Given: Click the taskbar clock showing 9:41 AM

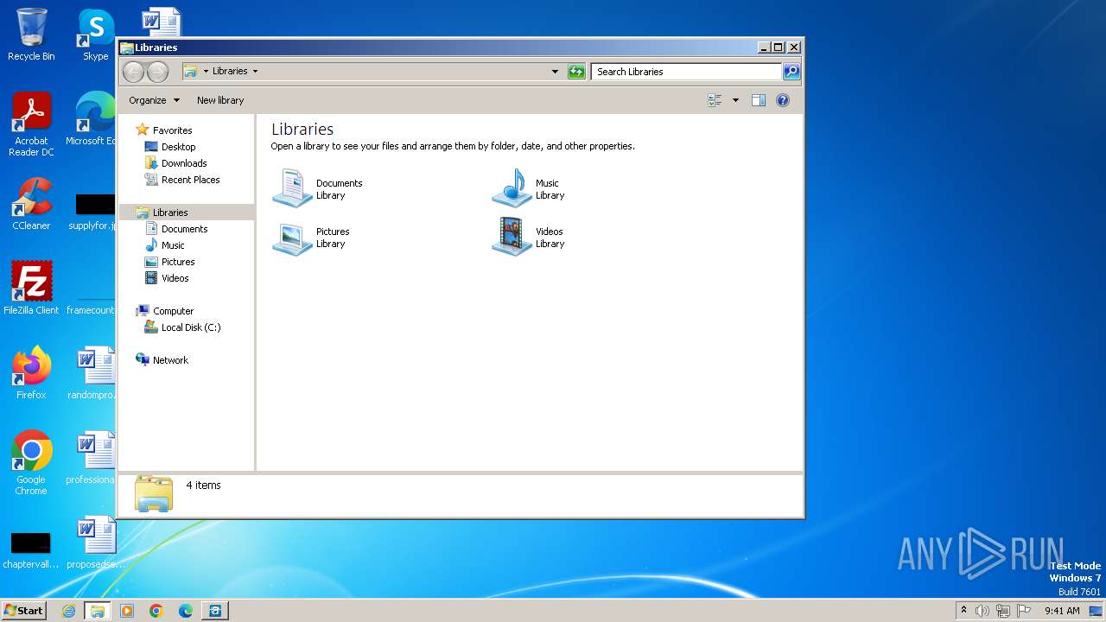Looking at the screenshot, I should tap(1062, 611).
